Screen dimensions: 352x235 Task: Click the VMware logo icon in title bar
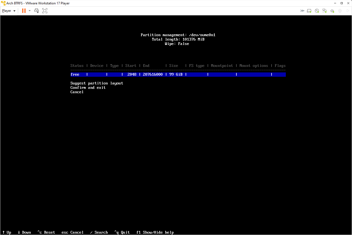click(x=3, y=3)
